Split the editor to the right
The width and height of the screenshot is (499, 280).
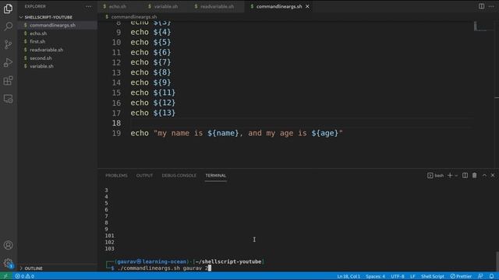[x=481, y=6]
